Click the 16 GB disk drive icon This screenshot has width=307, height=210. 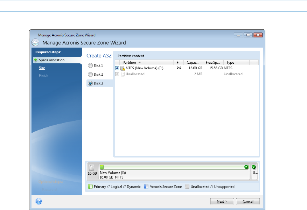[x=91, y=168]
